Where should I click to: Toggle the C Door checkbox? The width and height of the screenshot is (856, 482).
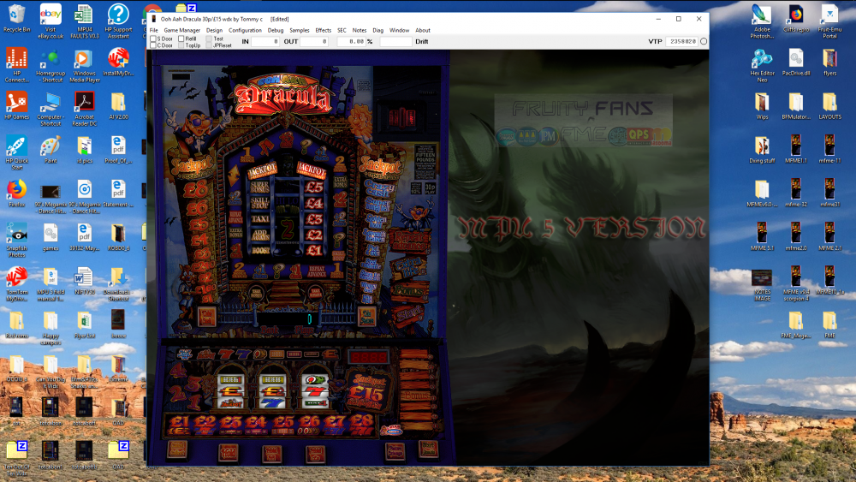(x=153, y=45)
